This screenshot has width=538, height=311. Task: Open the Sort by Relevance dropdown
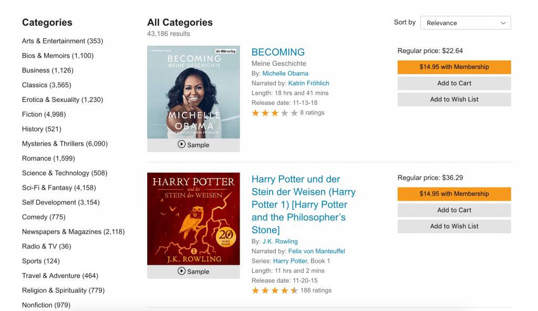coord(465,23)
